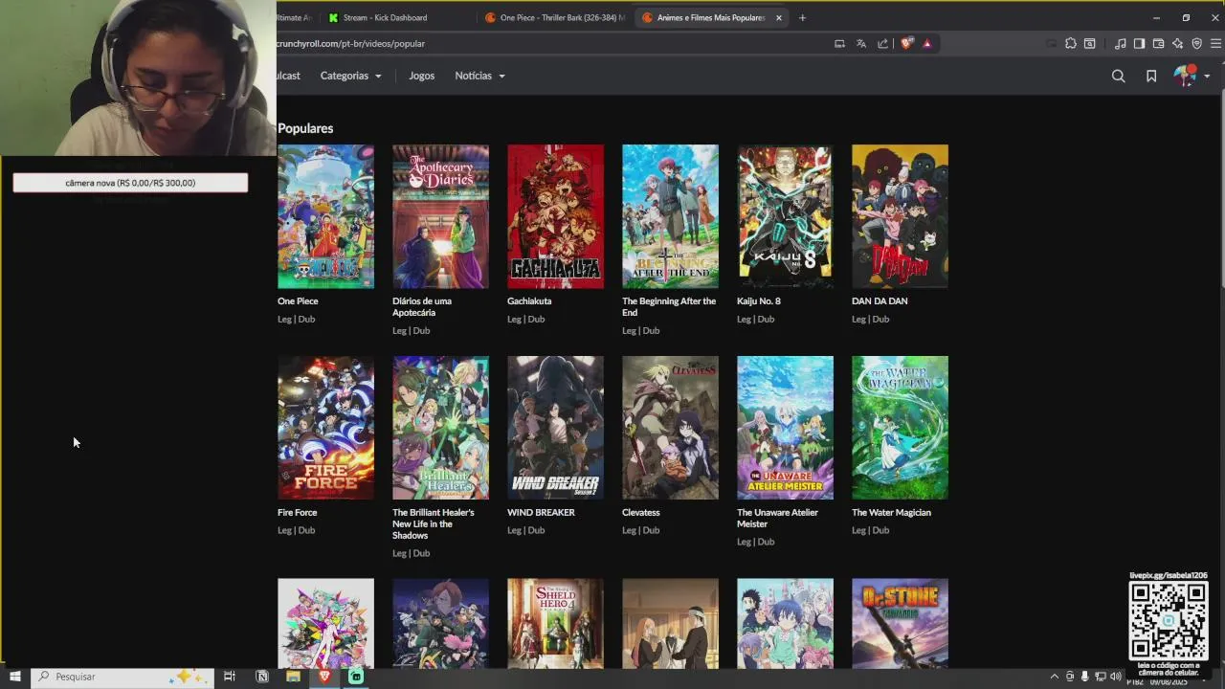The height and width of the screenshot is (689, 1225).
Task: Click the Gachiakuta title link
Action: 529,301
